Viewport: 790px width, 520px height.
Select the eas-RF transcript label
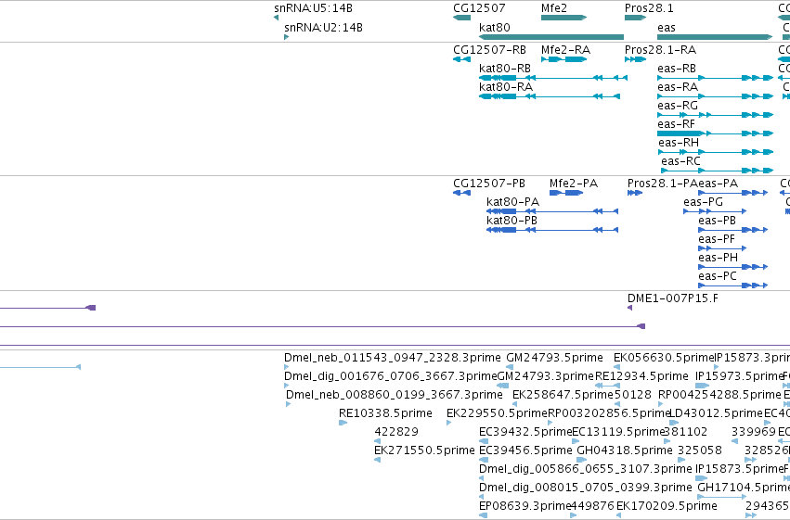pos(676,123)
